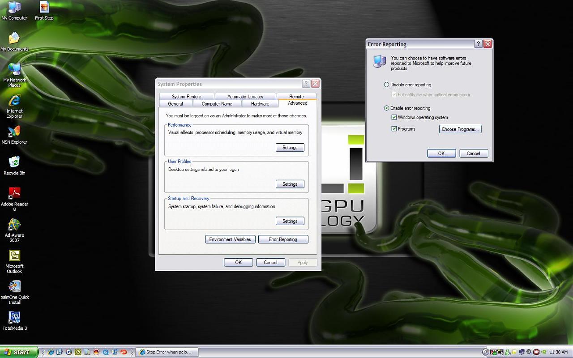
Task: Click the NVIDIA icon in system tray
Action: point(543,352)
